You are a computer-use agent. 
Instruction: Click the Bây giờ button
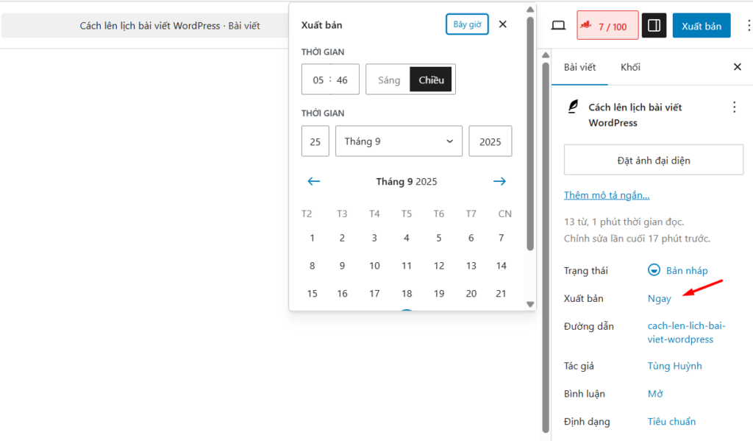(x=467, y=24)
